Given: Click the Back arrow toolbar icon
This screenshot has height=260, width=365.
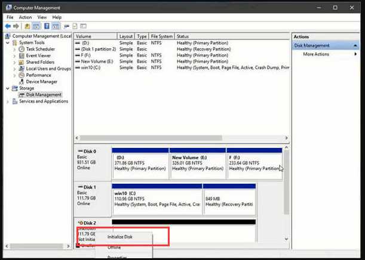Looking at the screenshot, I should [8, 26].
